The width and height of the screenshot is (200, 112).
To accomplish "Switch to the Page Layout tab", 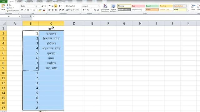I will (x=29, y=2).
